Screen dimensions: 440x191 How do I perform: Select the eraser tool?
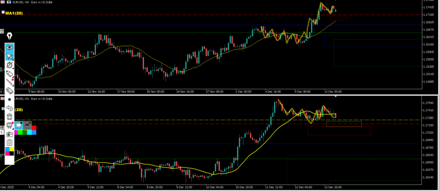(x=9, y=91)
